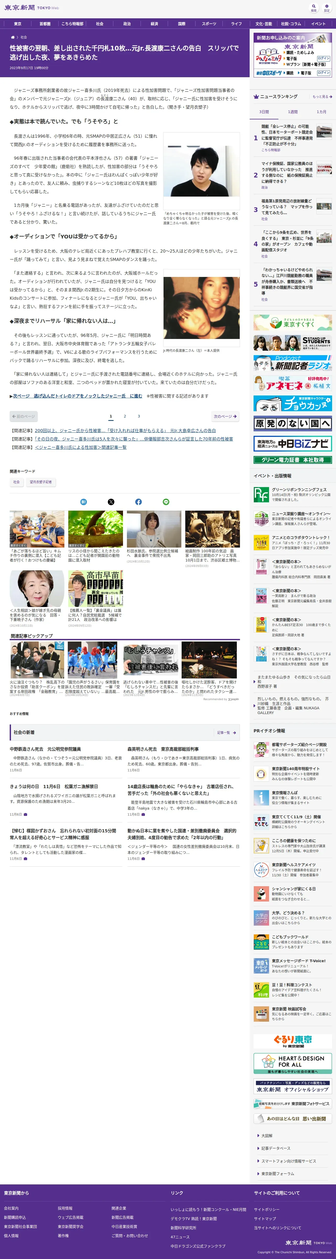Open the 喫茶アネモネ banner

click(x=293, y=383)
